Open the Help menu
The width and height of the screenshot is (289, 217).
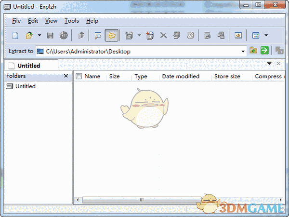tap(92, 21)
